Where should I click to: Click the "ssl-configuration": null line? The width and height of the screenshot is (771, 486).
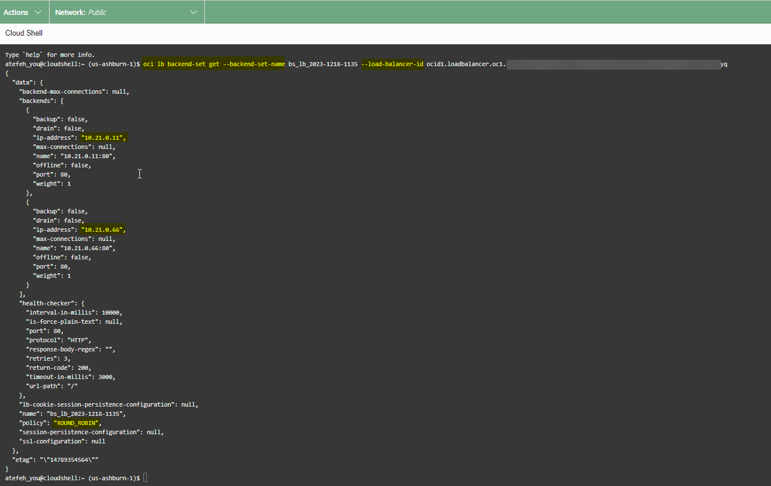click(62, 441)
